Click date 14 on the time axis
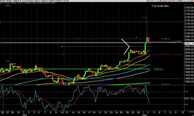This screenshot has height=116, width=194. coord(73,112)
